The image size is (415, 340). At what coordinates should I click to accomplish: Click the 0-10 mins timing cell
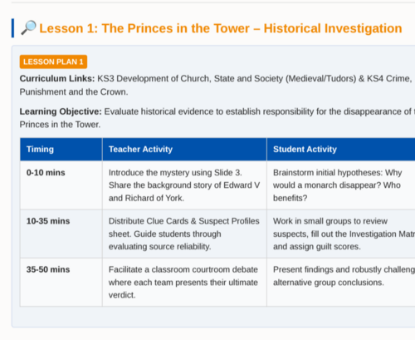tap(61, 185)
